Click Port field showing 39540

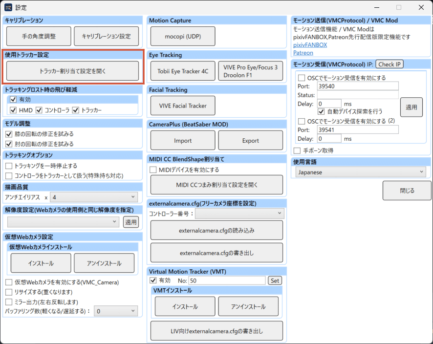pos(358,86)
